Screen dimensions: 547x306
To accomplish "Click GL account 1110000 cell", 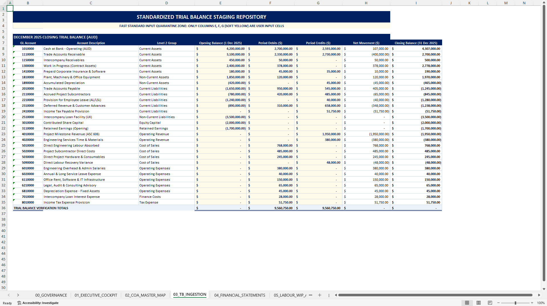I will [28, 54].
